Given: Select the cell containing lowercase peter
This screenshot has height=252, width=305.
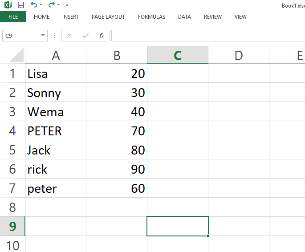Looking at the screenshot, I should (x=56, y=188).
